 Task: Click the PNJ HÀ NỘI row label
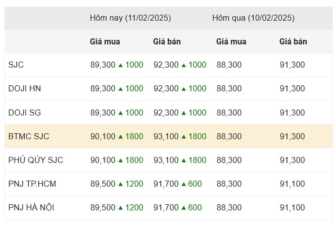(32, 207)
